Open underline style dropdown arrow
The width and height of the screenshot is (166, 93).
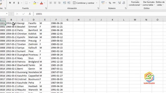coord(22,3)
